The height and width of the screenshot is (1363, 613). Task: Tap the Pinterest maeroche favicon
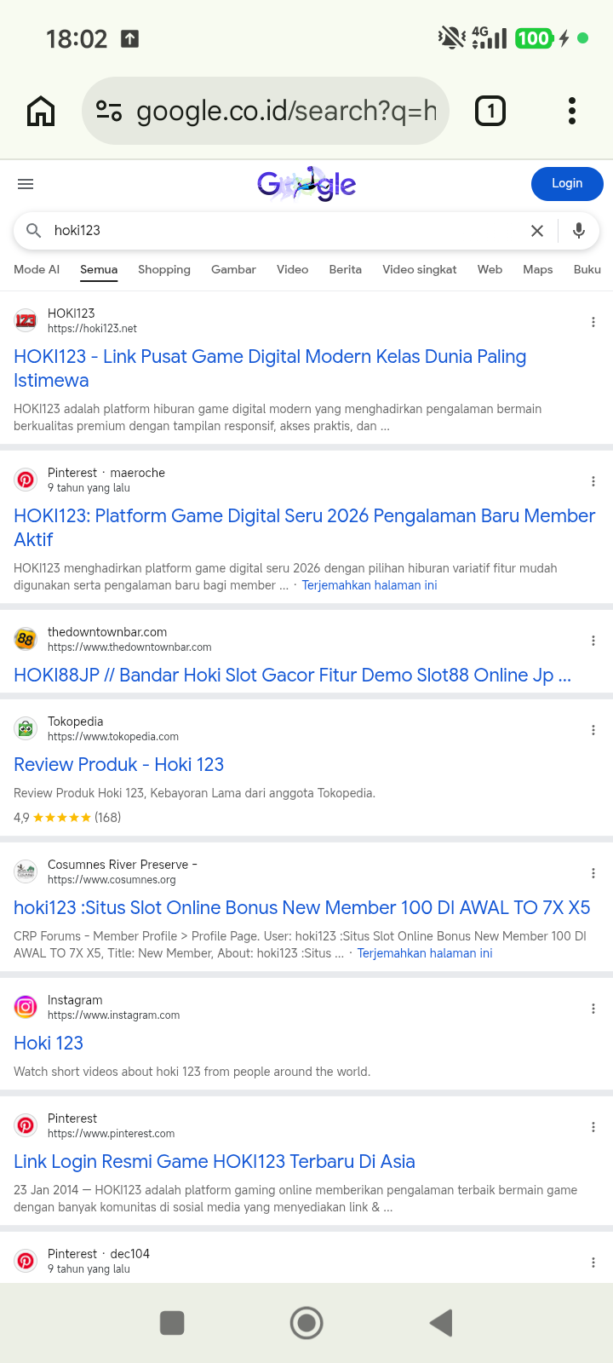pyautogui.click(x=26, y=480)
